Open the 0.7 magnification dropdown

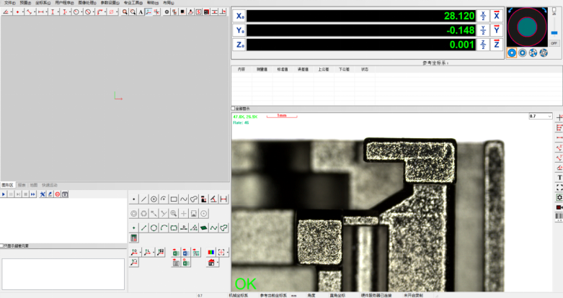(549, 115)
